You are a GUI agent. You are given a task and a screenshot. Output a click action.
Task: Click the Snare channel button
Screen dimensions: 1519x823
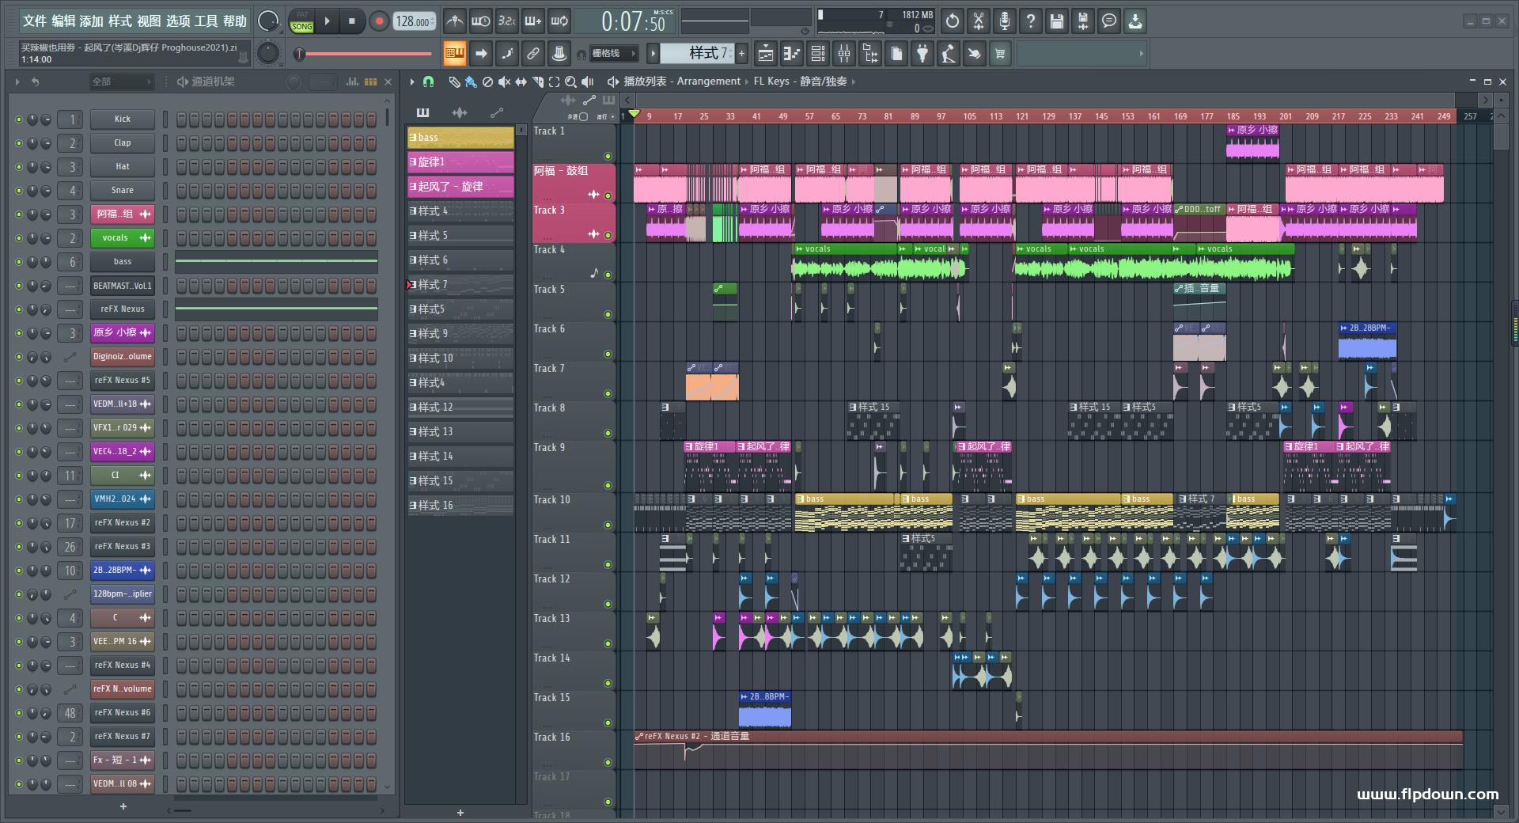click(122, 191)
